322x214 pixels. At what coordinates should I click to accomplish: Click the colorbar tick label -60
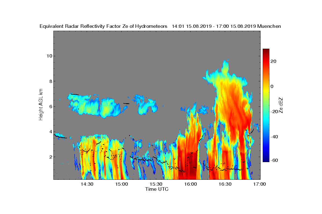[x=275, y=160]
